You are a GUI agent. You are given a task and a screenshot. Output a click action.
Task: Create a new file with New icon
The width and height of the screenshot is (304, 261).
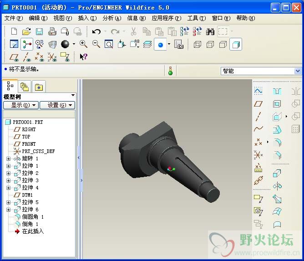(14, 31)
